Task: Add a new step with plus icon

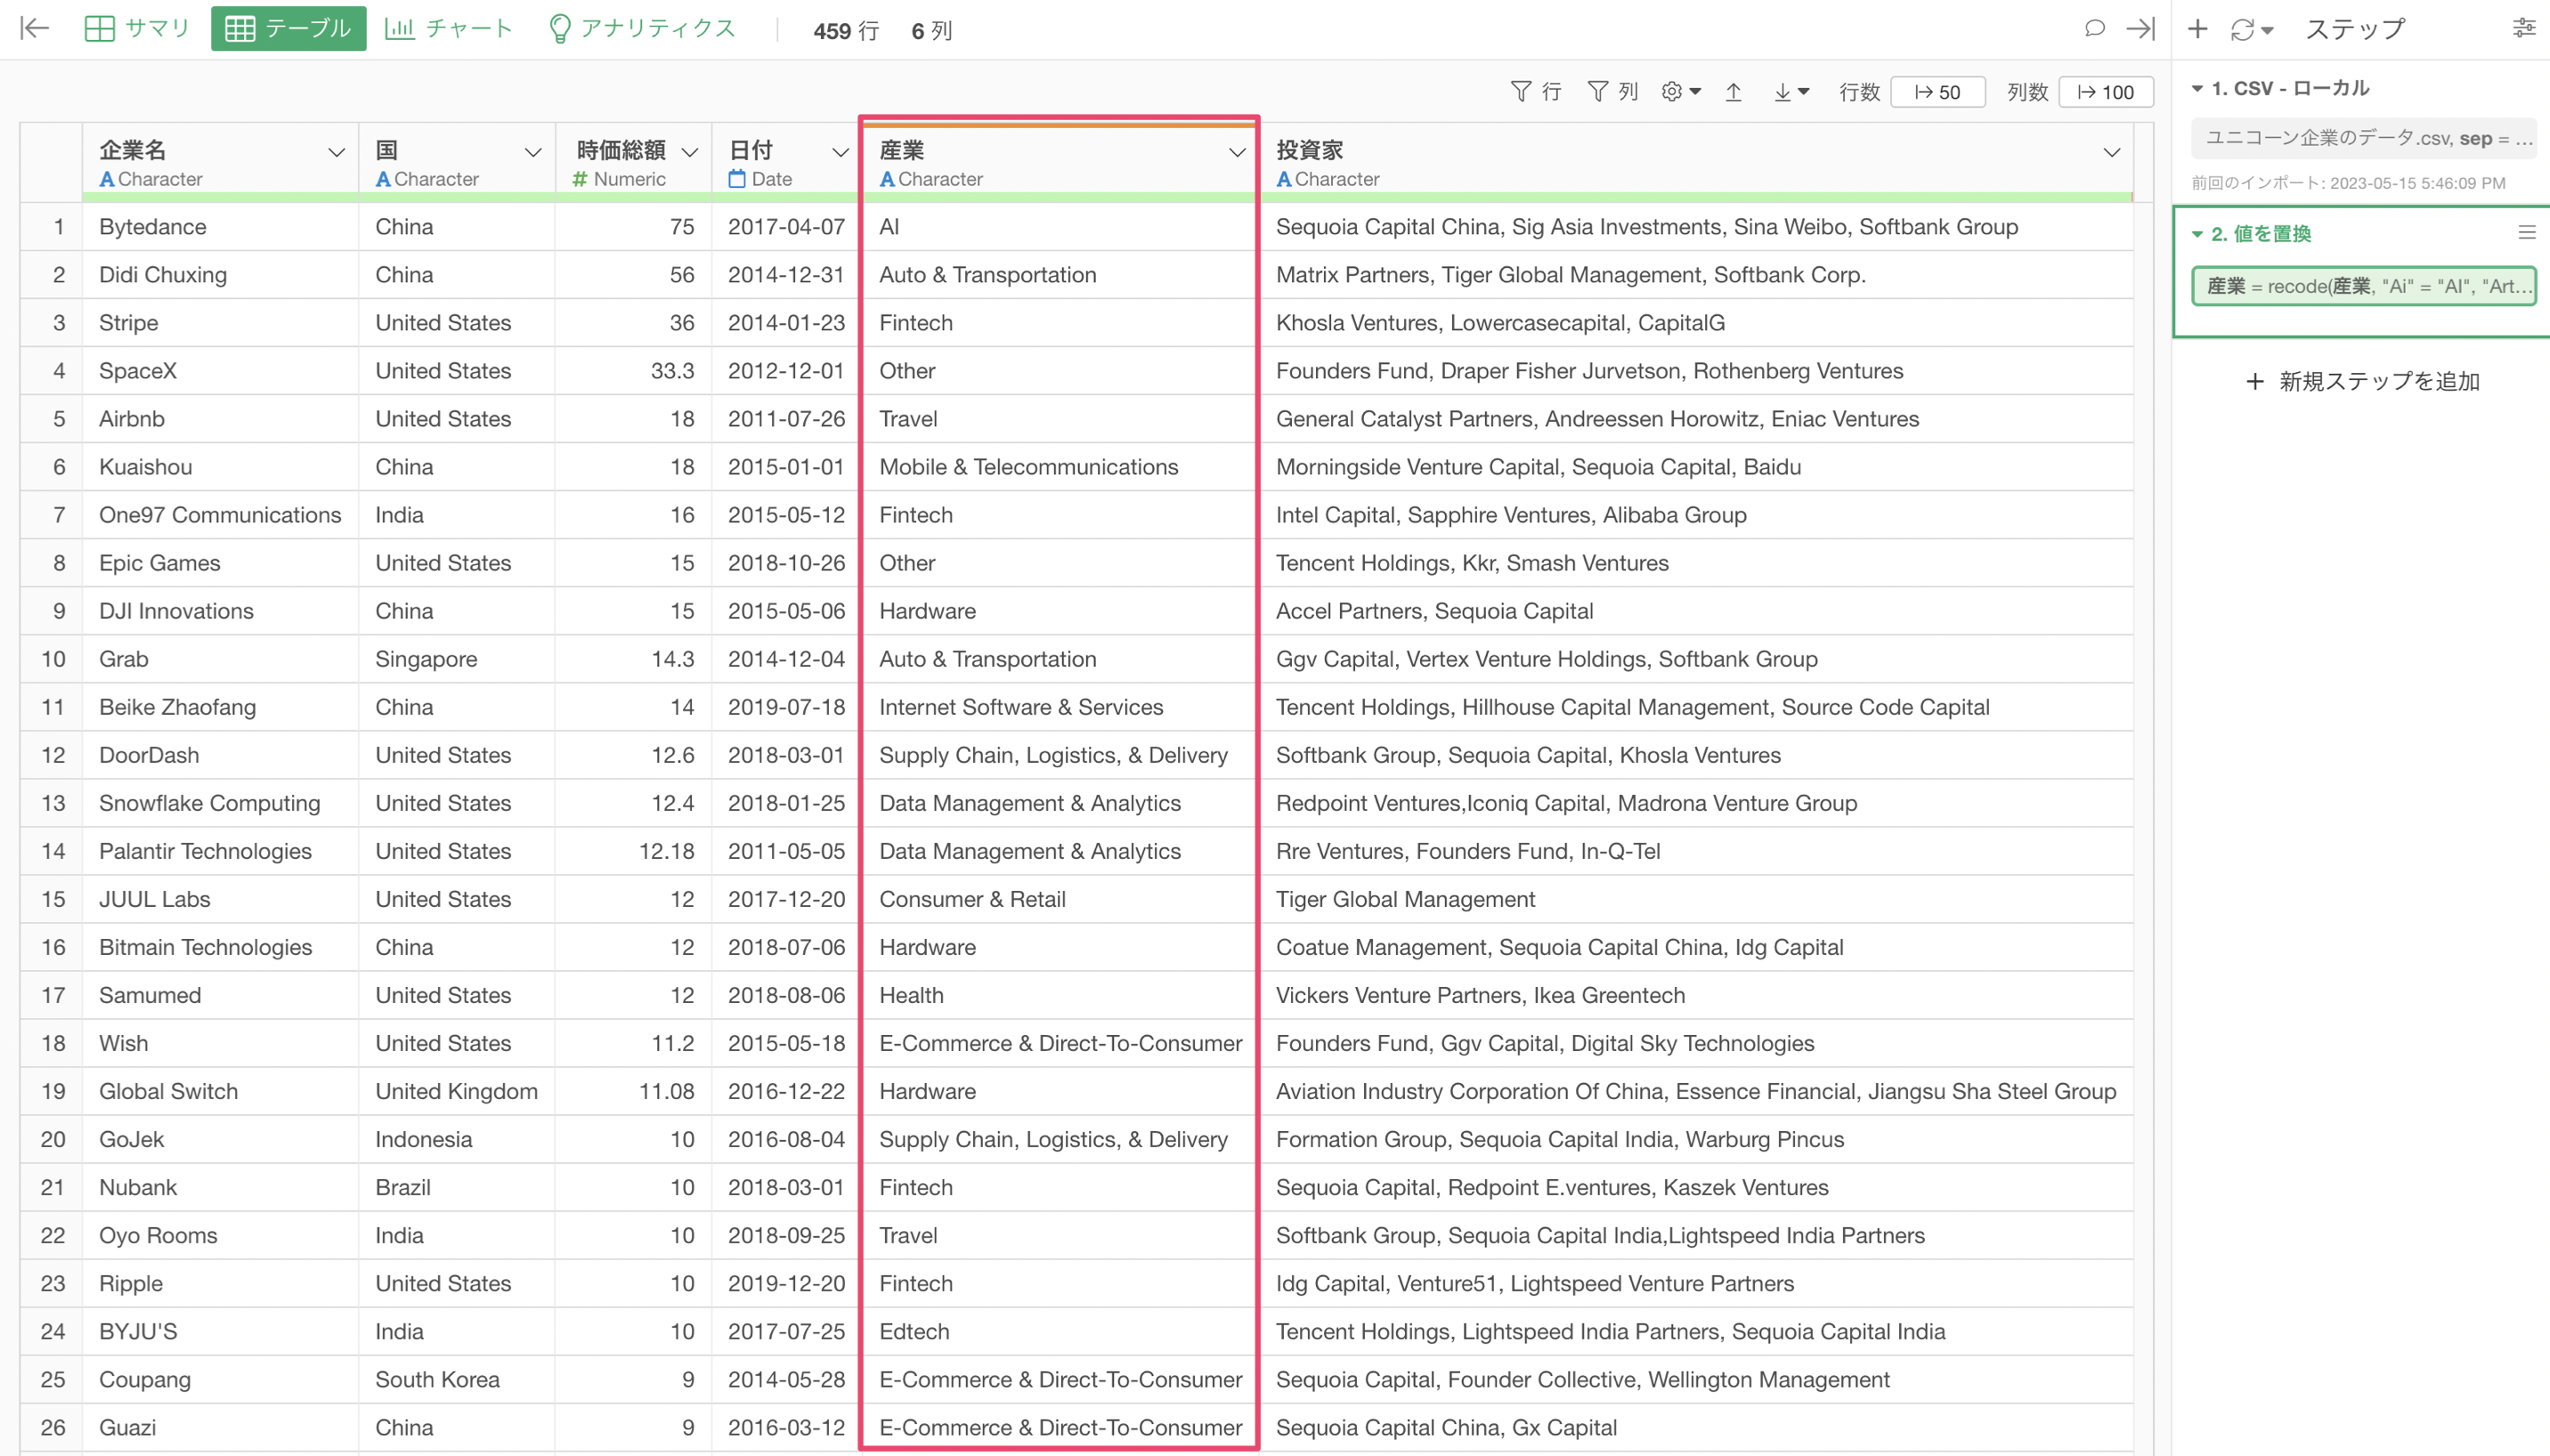Action: point(2197,29)
